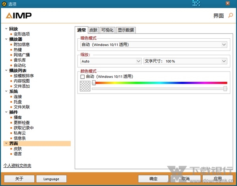Viewport: 237px width, 186px height.
Task: Confirm with the 确定 button
Action: click(153, 179)
